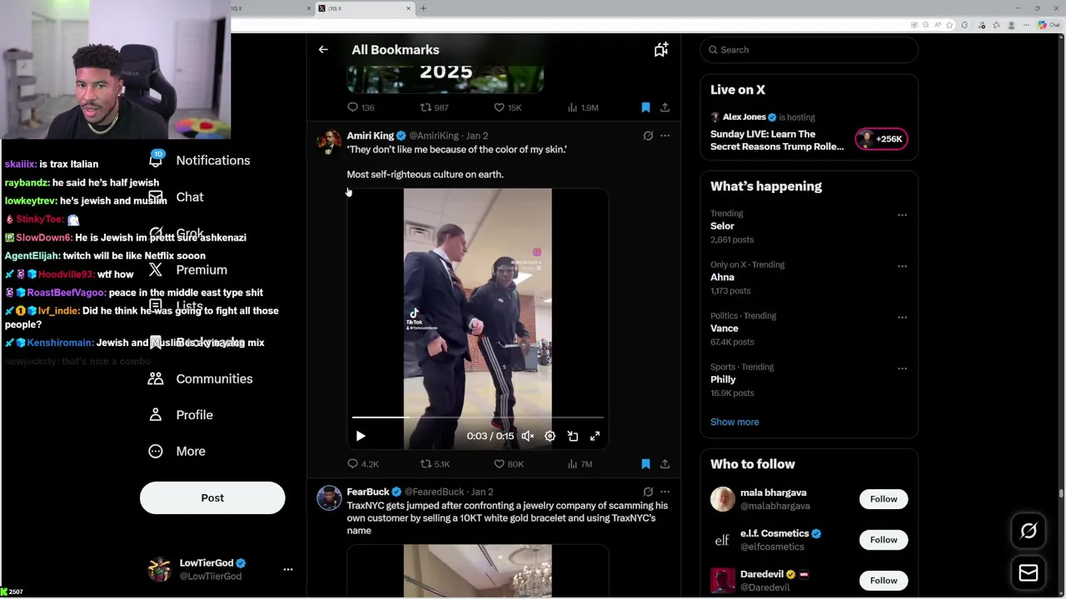Viewport: 1066px width, 599px height.
Task: Open Notifications in sidebar
Action: coord(200,161)
